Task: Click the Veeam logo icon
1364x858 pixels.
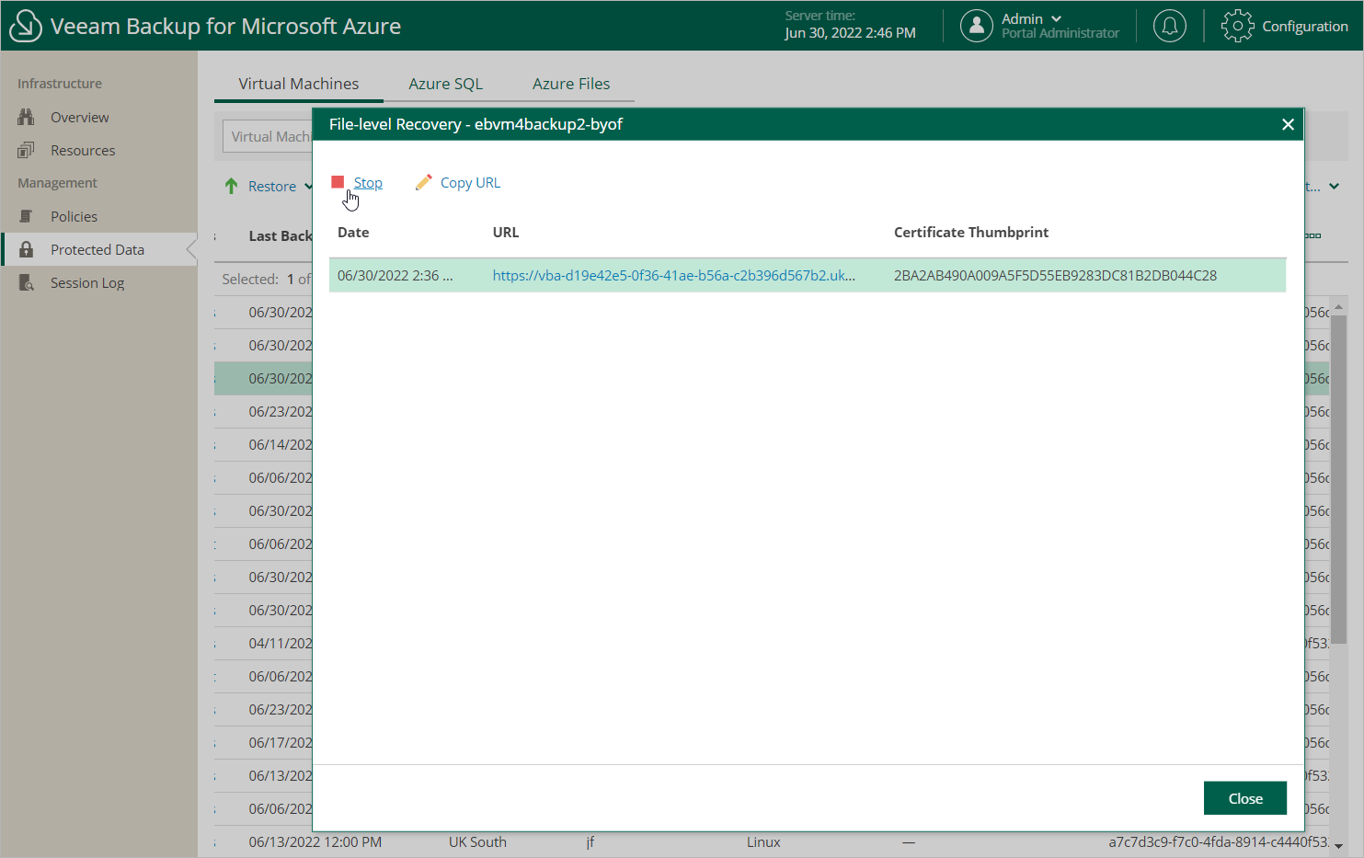Action: point(25,26)
